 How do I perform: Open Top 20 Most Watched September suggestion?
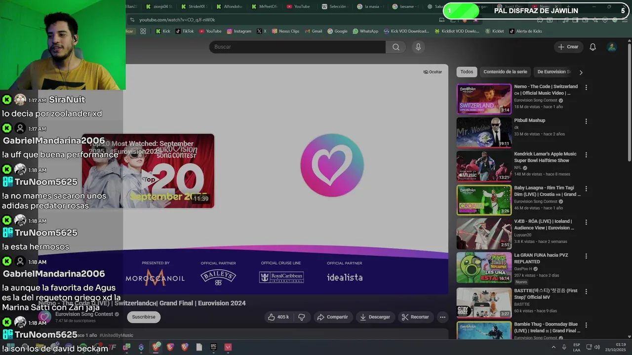click(x=148, y=171)
